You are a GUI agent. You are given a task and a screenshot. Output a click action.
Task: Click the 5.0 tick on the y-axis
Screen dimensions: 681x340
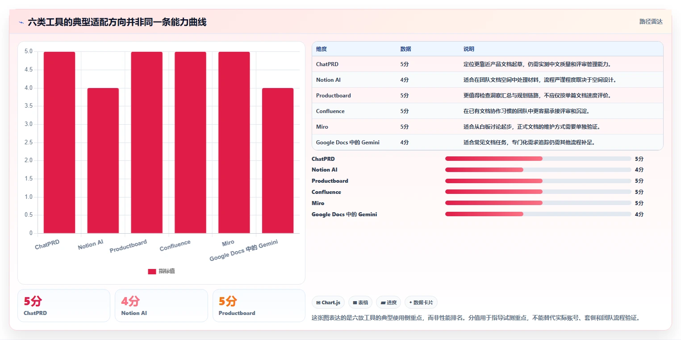29,51
